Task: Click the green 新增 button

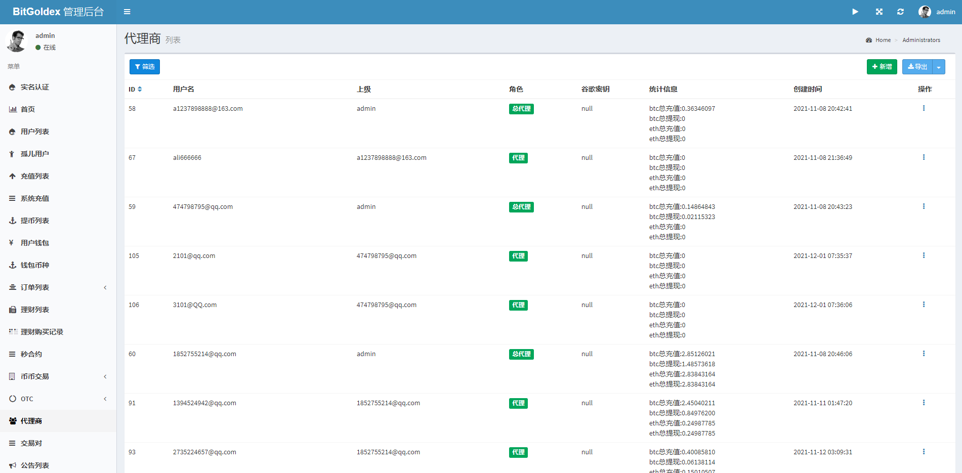Action: tap(882, 66)
